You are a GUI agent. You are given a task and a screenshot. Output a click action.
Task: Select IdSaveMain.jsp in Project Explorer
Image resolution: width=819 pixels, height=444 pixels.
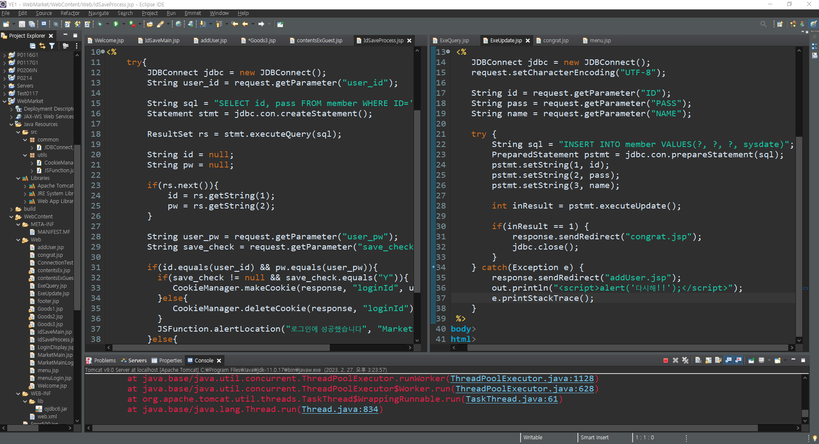click(55, 332)
